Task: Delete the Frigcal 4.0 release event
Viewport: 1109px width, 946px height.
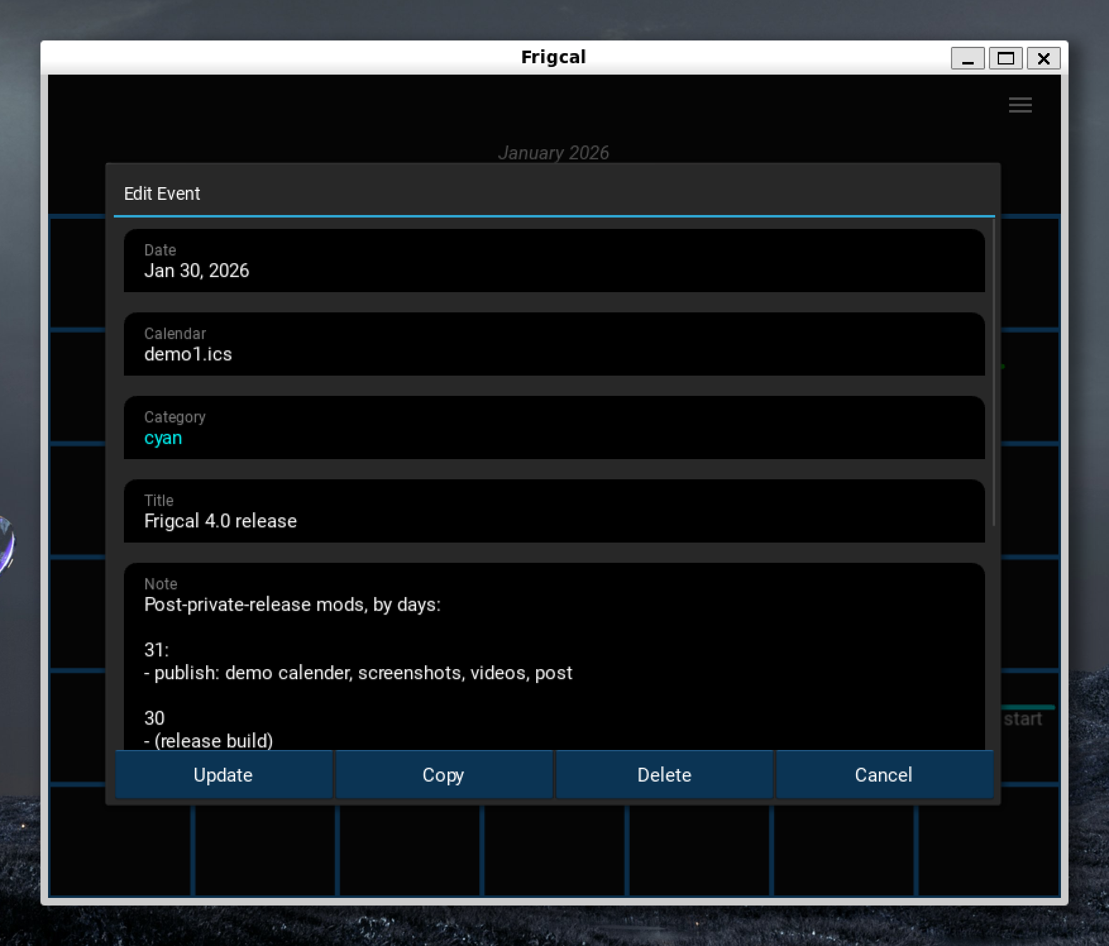Action: [x=664, y=775]
